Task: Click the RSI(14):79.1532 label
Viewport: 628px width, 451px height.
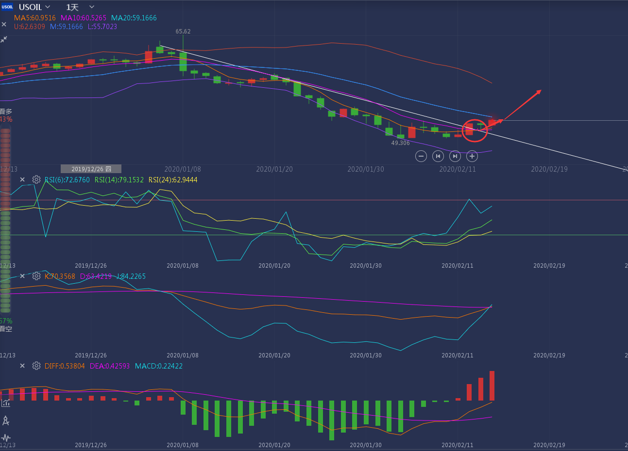Action: point(119,180)
